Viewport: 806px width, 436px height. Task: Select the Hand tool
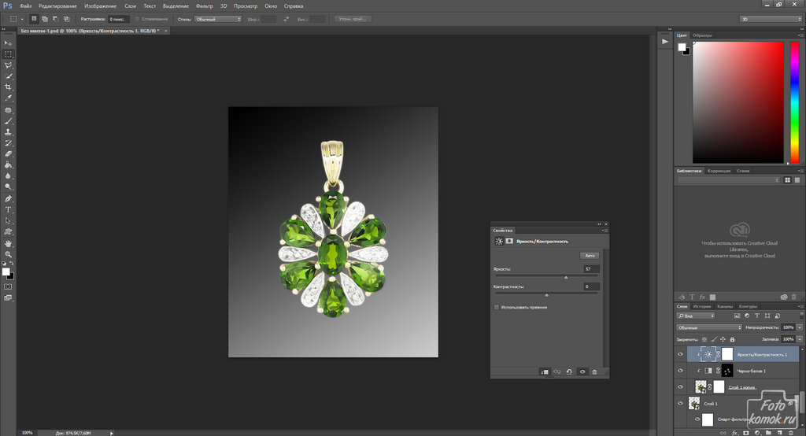(8, 243)
